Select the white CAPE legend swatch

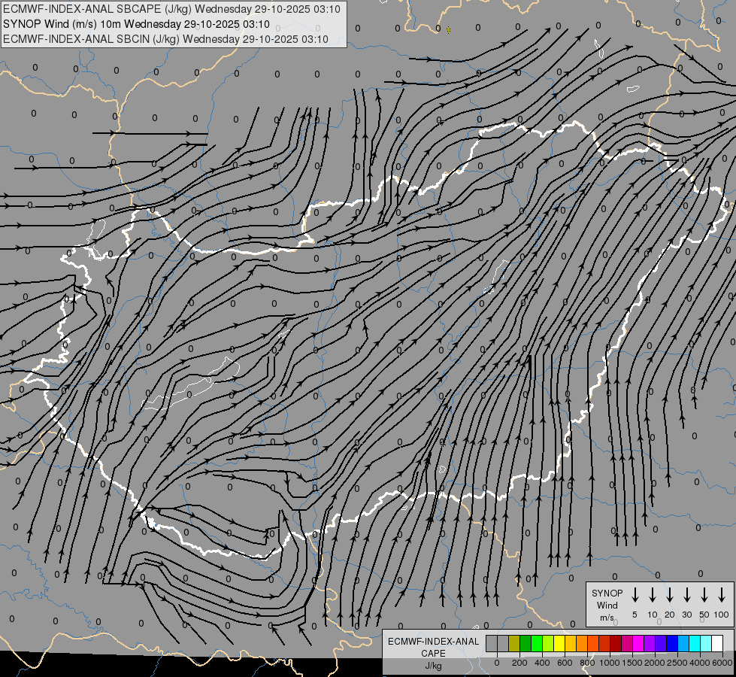click(x=718, y=643)
